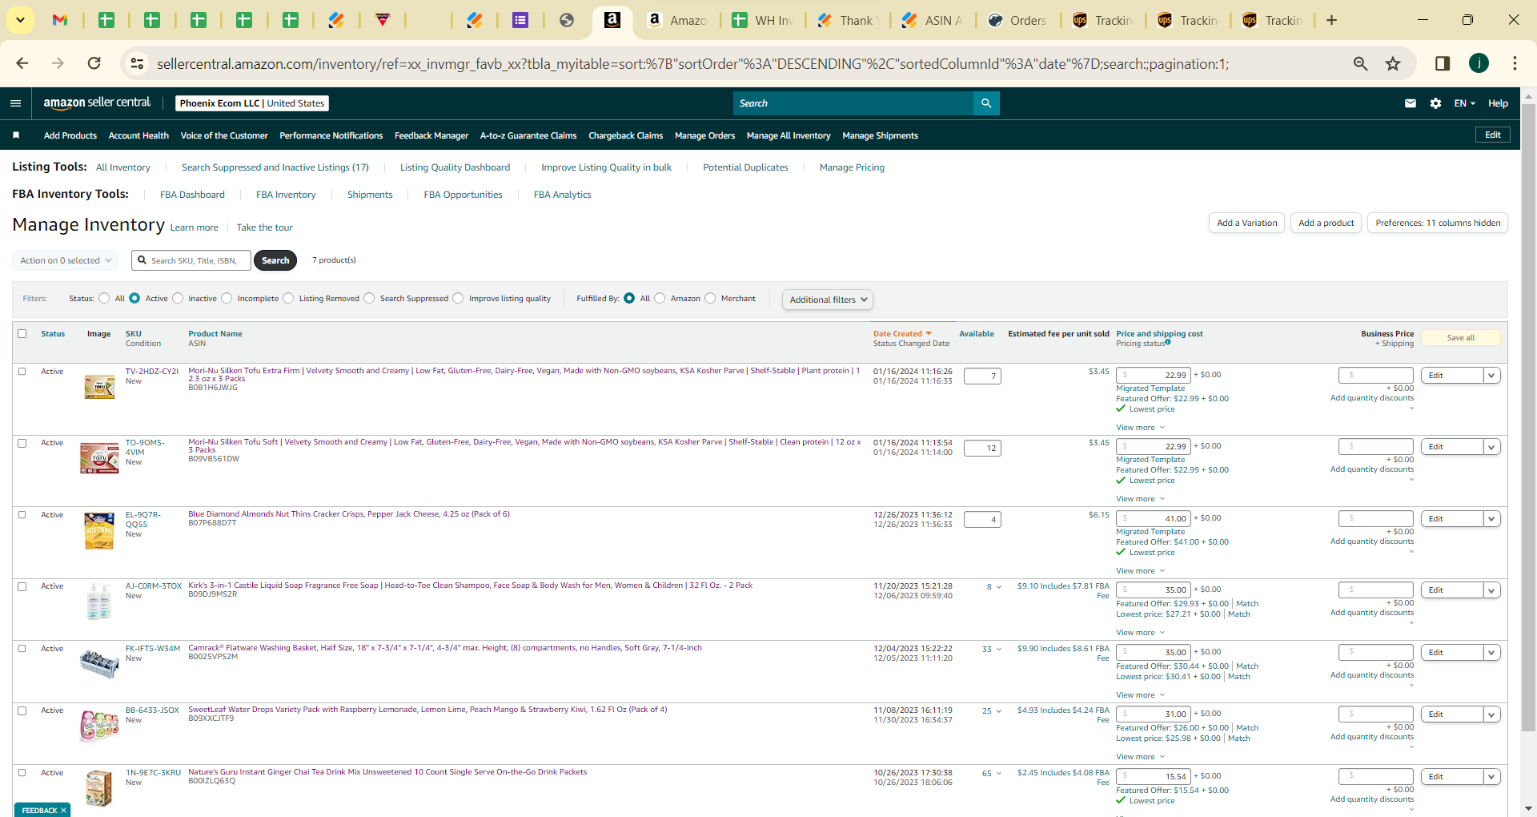
Task: Open the Account Health menu item
Action: (138, 135)
